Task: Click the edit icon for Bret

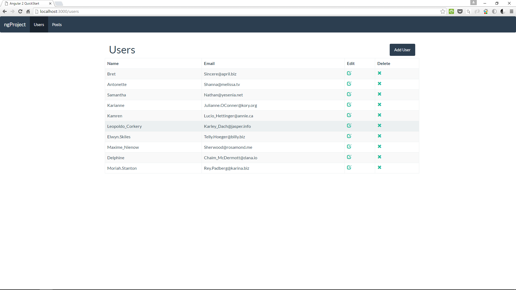Action: tap(349, 73)
